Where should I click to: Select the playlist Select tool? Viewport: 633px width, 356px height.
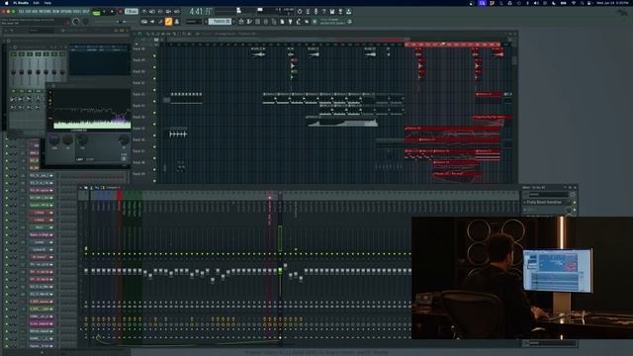click(x=179, y=34)
